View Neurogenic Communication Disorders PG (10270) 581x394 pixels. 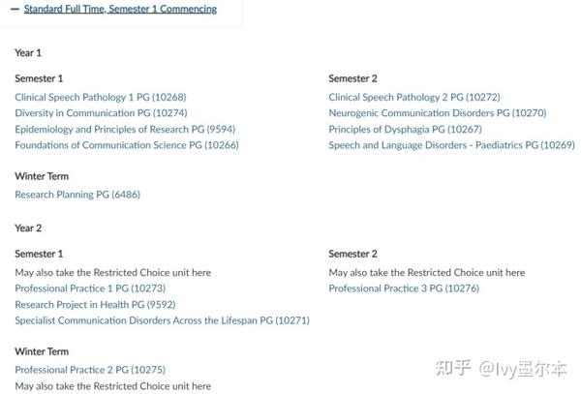pyautogui.click(x=438, y=113)
